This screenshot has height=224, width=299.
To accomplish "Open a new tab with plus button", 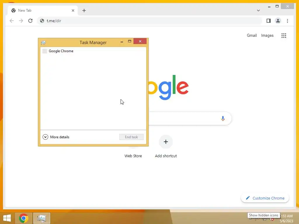I will 84,10.
